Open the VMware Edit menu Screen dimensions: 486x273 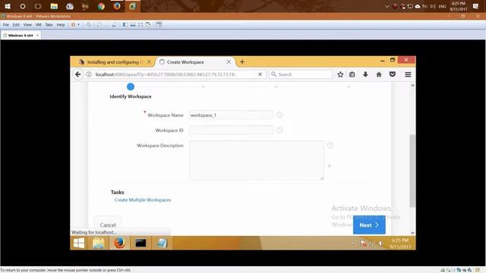(x=16, y=24)
